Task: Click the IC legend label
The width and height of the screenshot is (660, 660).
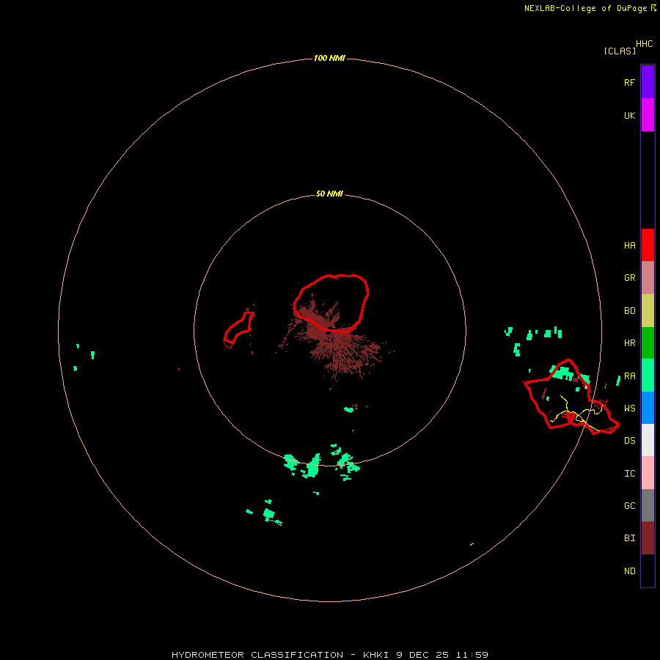Action: coord(629,474)
